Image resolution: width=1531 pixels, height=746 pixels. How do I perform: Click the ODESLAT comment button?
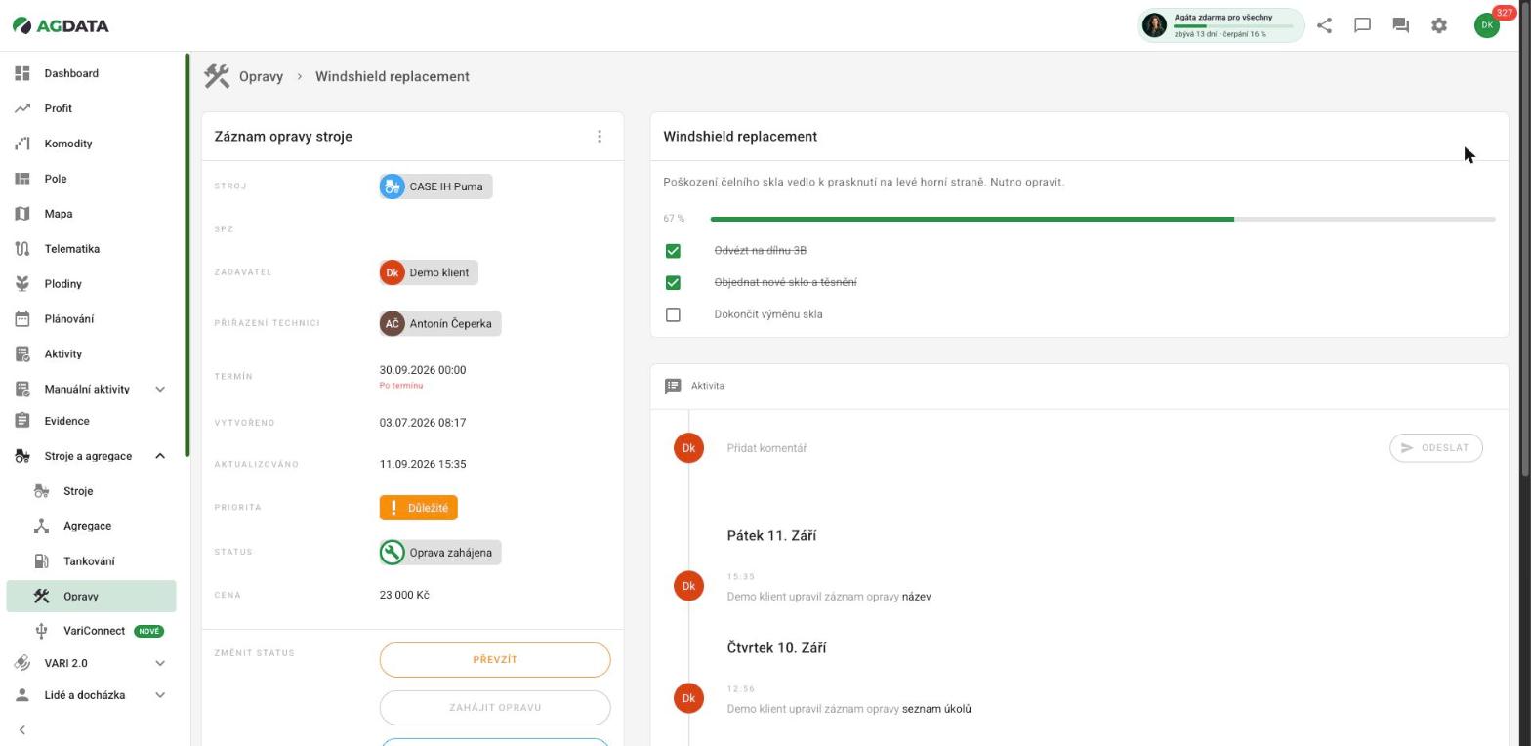coord(1436,448)
